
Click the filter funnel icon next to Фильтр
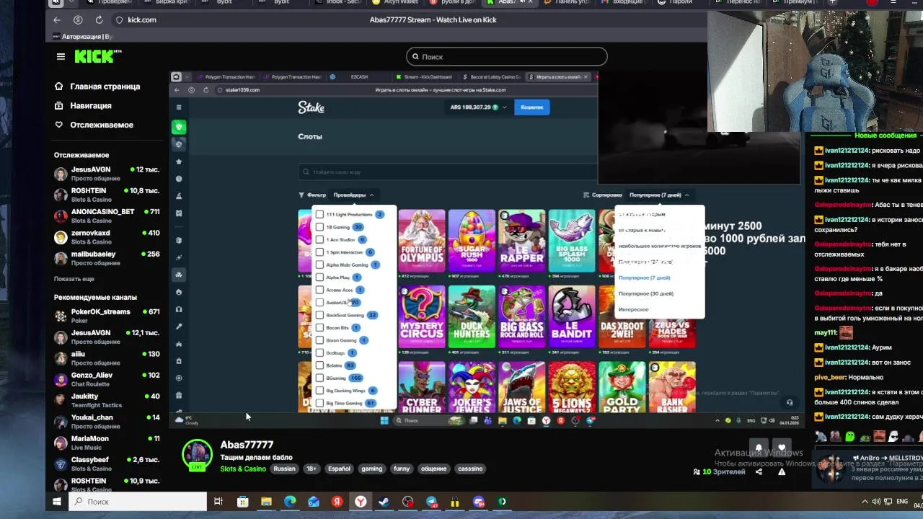(x=301, y=195)
